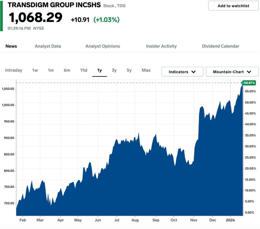This screenshot has height=229, width=260.
Task: Open the Mountain-Chart type dropdown
Action: tap(232, 72)
